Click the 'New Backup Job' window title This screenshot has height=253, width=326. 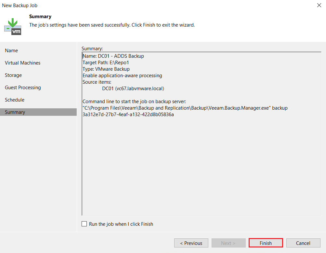tap(20, 6)
